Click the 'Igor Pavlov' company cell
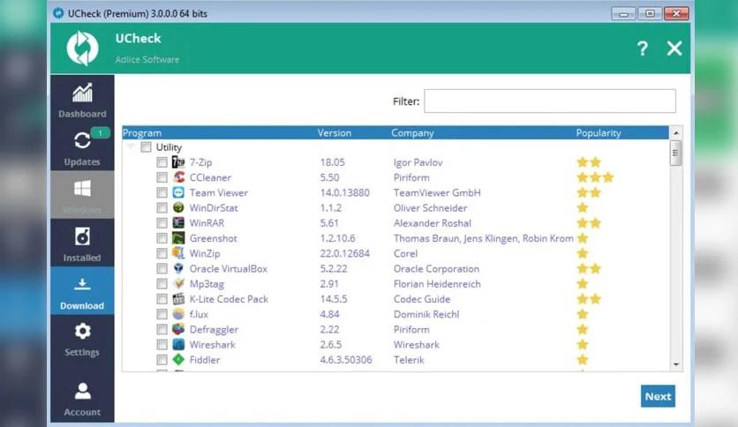Screen dimensions: 738x427 coord(418,162)
